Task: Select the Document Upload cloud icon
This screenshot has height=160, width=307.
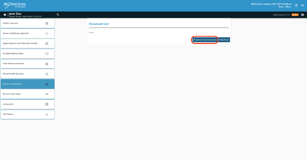Action: (47, 84)
